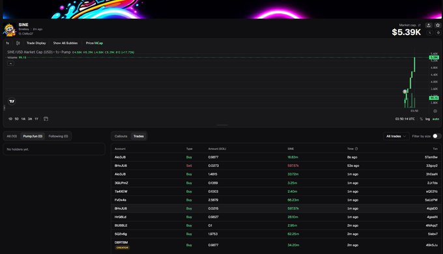Toggle log scale on chart
This screenshot has width=443, height=254.
tap(427, 119)
